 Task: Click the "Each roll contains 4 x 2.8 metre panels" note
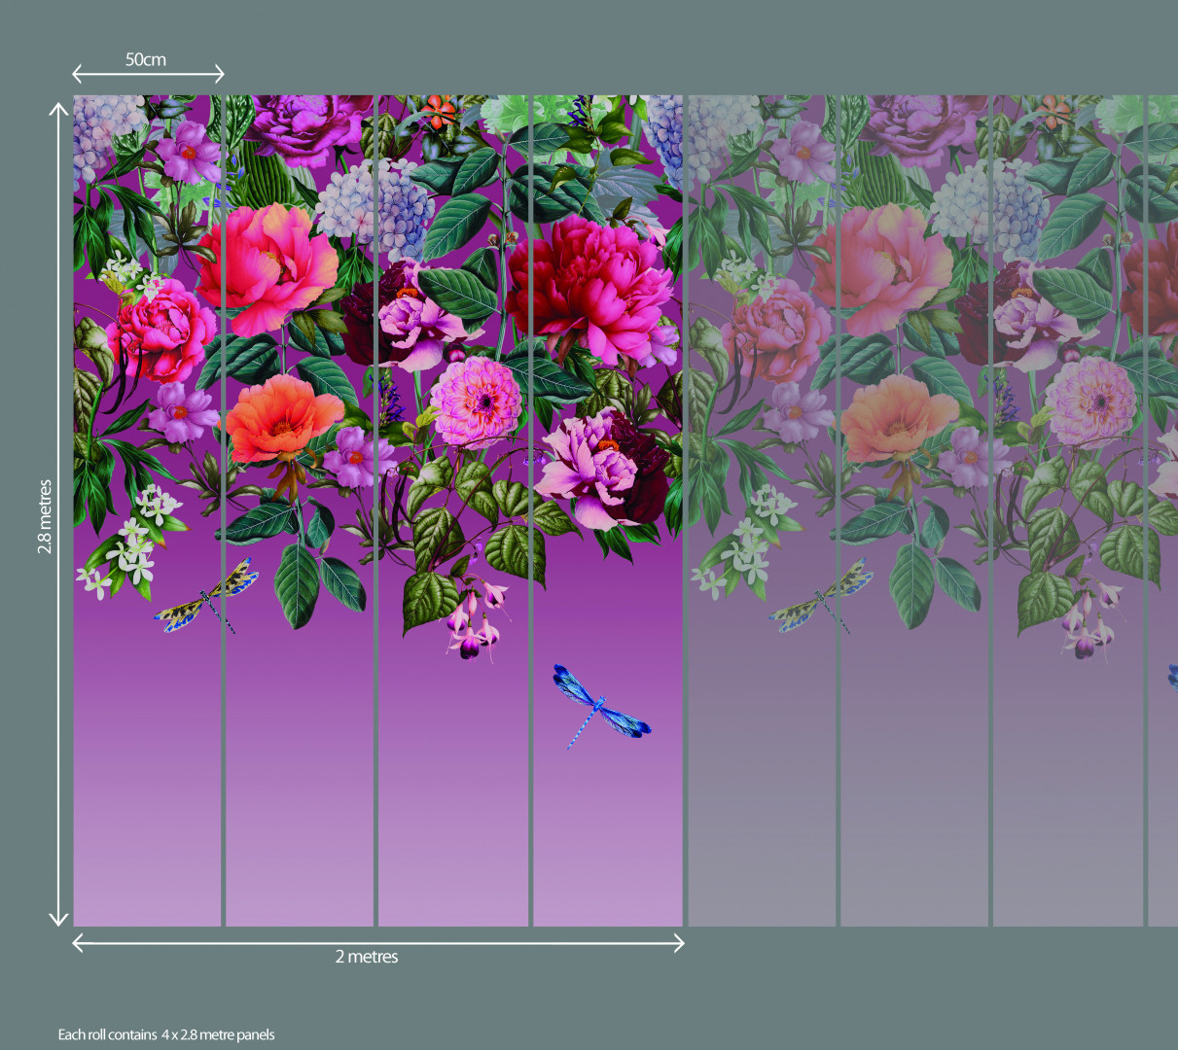166,1034
